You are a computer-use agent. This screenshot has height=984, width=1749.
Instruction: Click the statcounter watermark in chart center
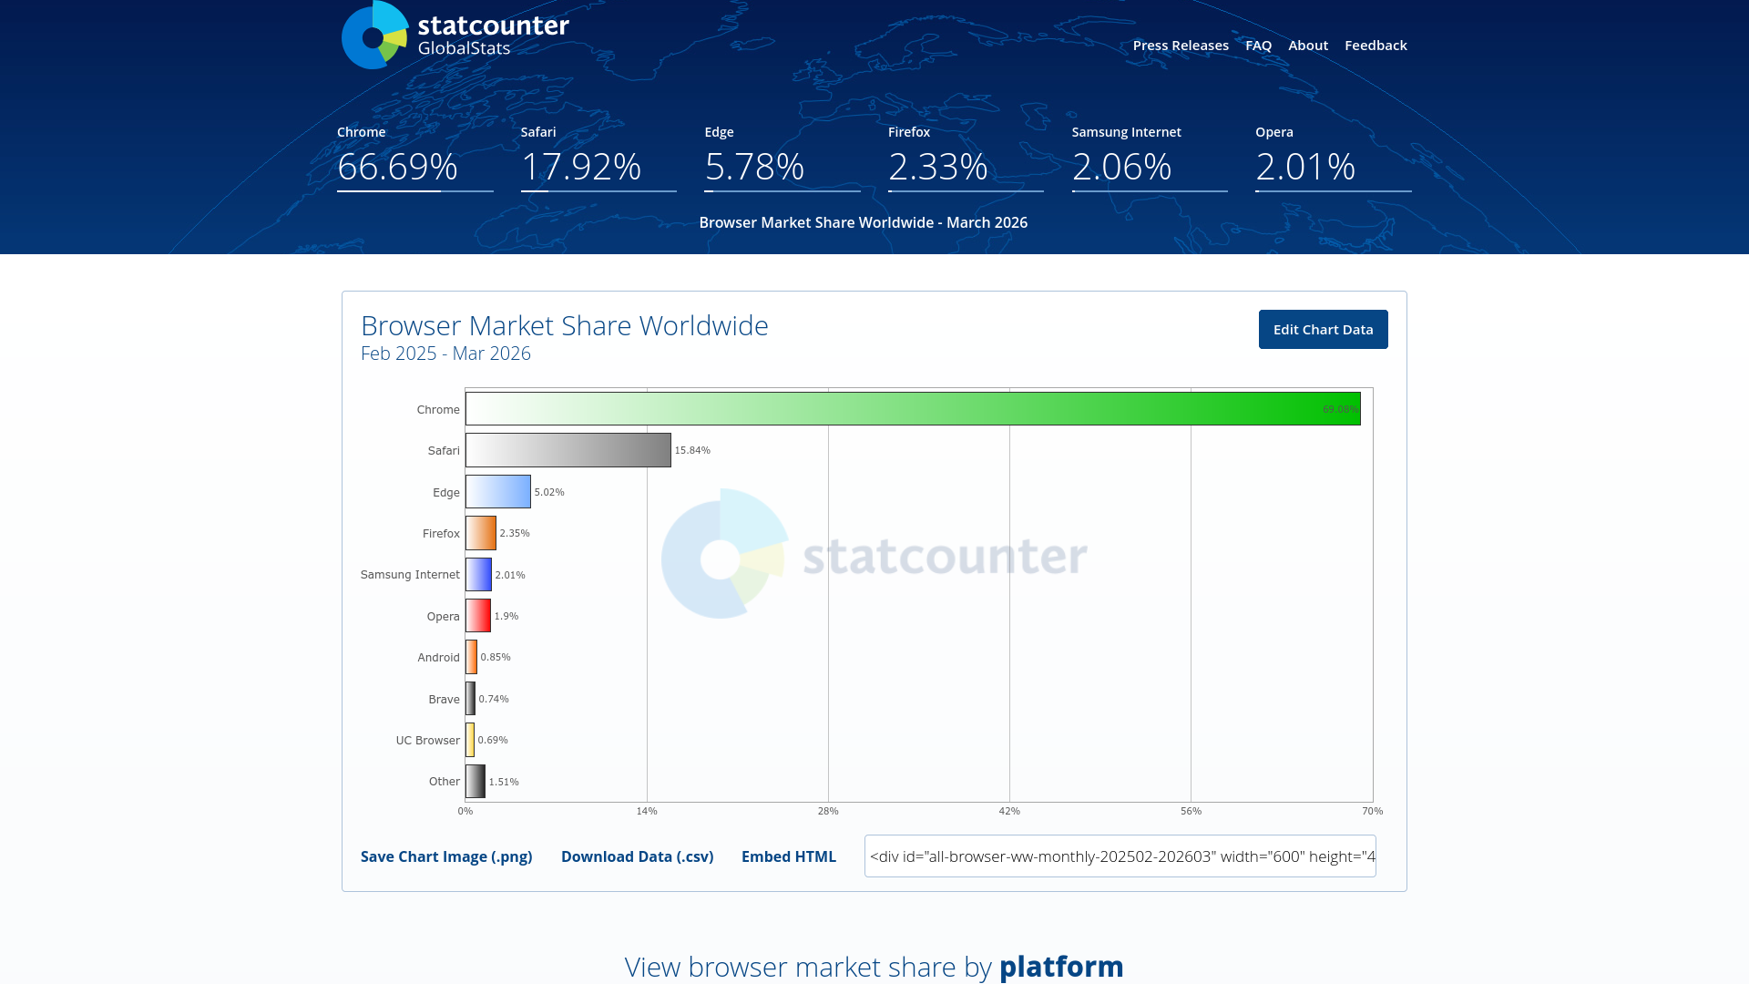(874, 556)
